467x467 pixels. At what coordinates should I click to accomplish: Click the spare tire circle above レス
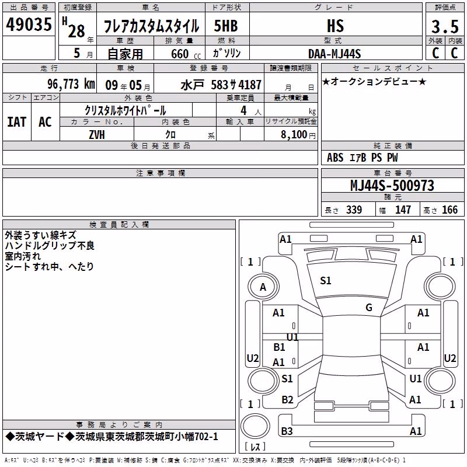[x=255, y=426]
